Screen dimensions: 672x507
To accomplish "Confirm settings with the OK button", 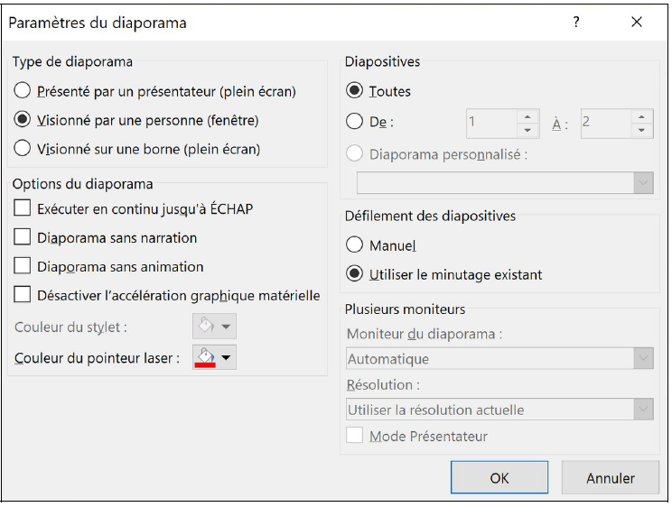I will click(x=499, y=477).
